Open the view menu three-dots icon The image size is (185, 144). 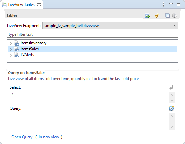point(163,4)
